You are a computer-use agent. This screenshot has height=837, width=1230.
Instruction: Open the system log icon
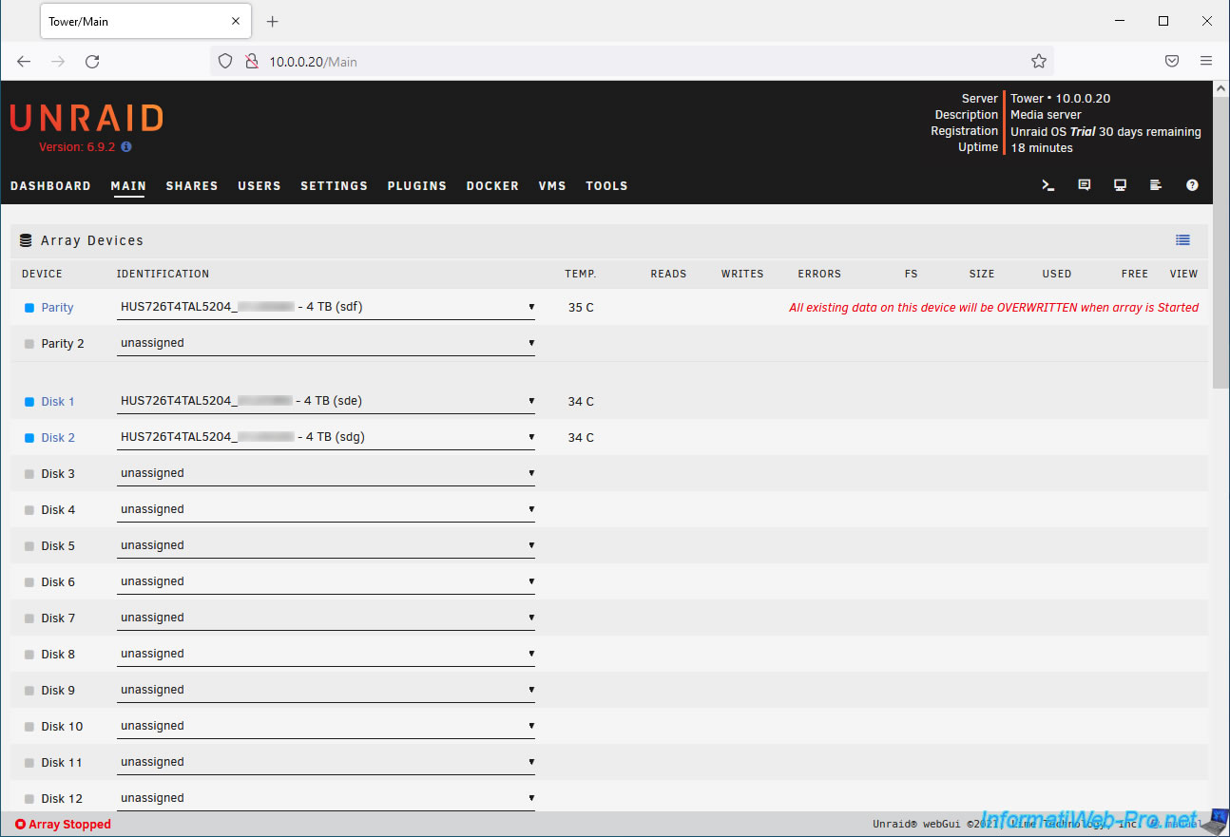1156,185
